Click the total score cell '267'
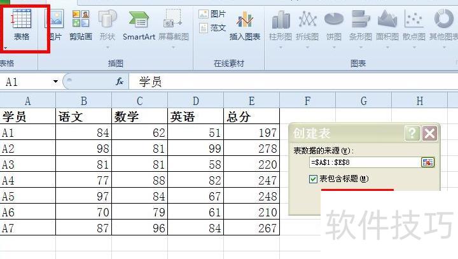Image resolution: width=458 pixels, height=259 pixels. (x=251, y=227)
